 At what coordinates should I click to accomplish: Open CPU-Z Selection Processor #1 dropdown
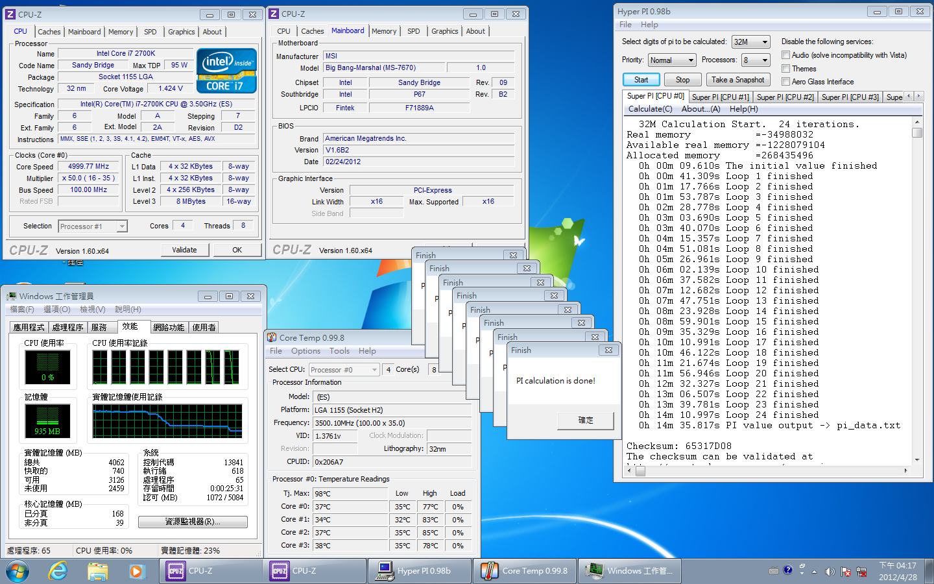tap(93, 226)
